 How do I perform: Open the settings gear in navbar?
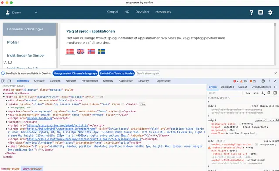pos(270,13)
